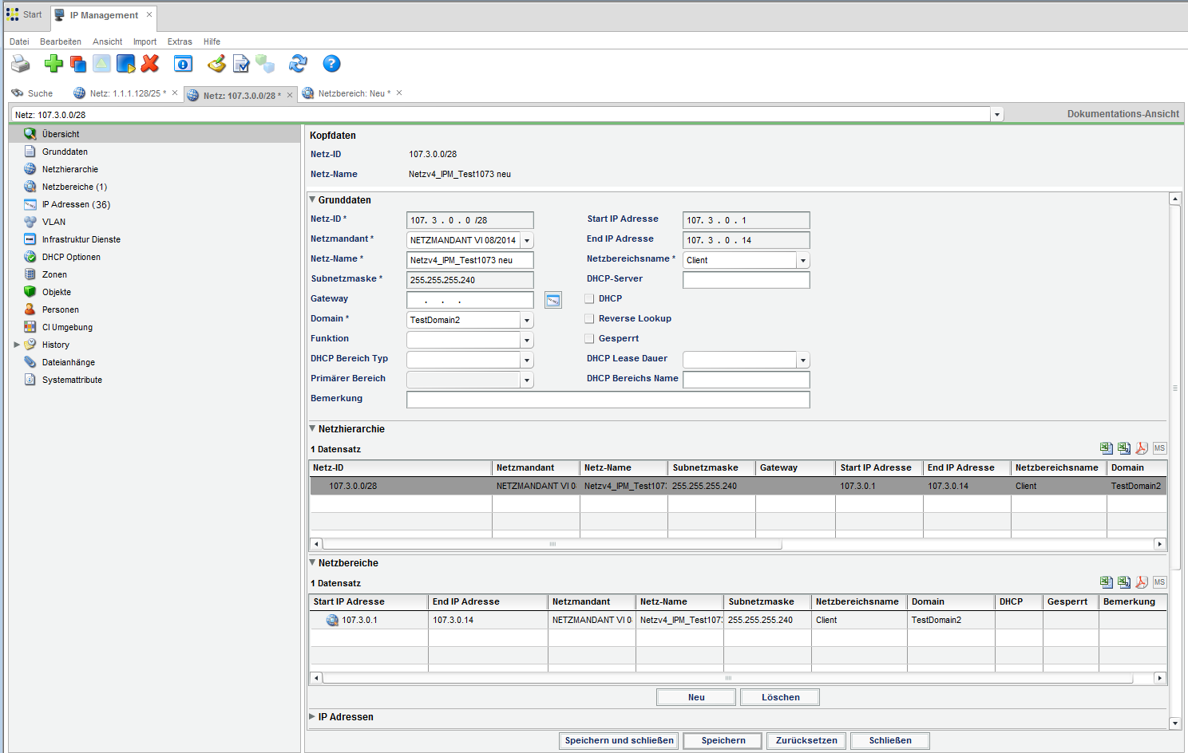Click the Speichern und schließen button
The width and height of the screenshot is (1188, 753).
pos(618,740)
